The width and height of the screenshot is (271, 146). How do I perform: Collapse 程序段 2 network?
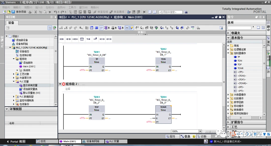click(x=60, y=84)
